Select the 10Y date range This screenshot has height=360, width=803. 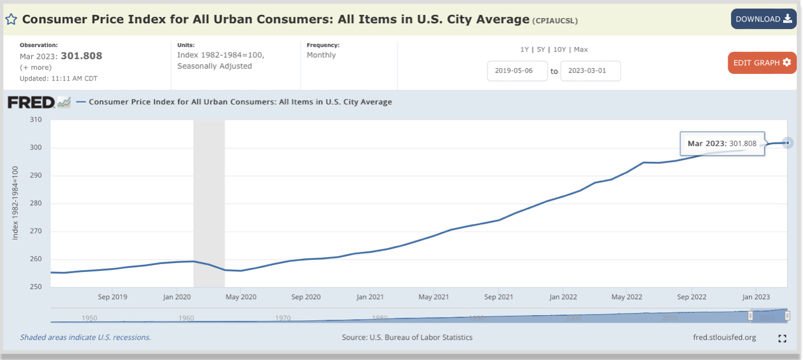(559, 49)
